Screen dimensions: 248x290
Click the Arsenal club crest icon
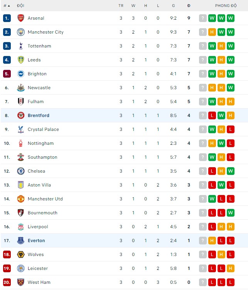21,18
